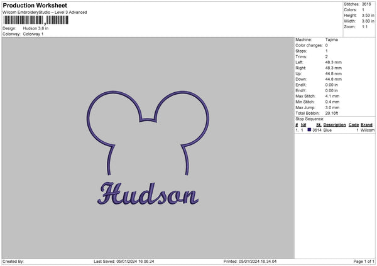Image resolution: width=377 pixels, height=266 pixels.
Task: Click the Max Jump 3.0 mm value
Action: click(332, 107)
